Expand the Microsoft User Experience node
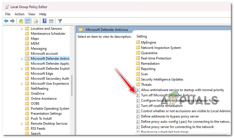Screen dimensions: 234x138 (22, 84)
